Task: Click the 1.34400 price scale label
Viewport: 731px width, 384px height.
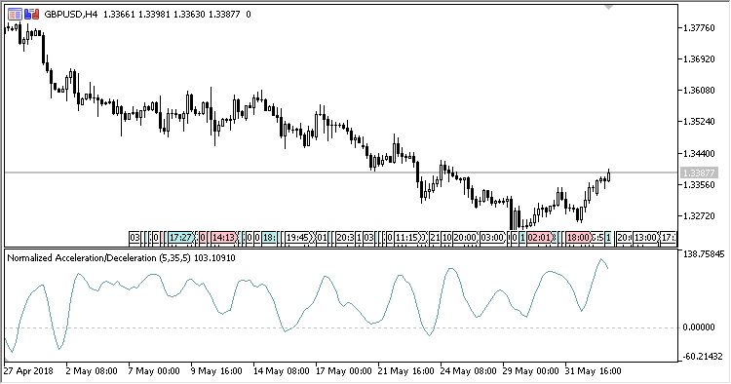Action: point(699,153)
